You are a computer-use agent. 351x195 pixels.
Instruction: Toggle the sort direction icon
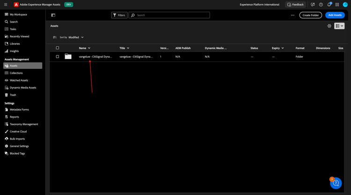click(55, 37)
